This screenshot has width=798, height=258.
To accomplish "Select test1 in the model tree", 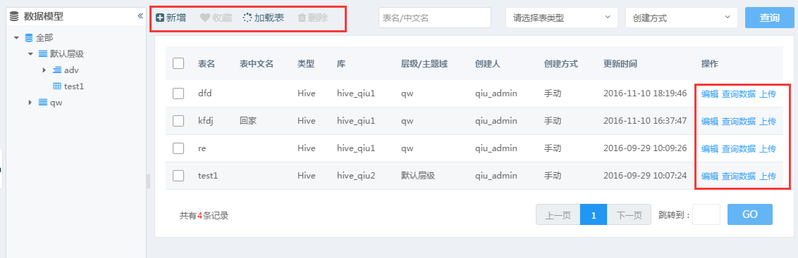I will (74, 86).
